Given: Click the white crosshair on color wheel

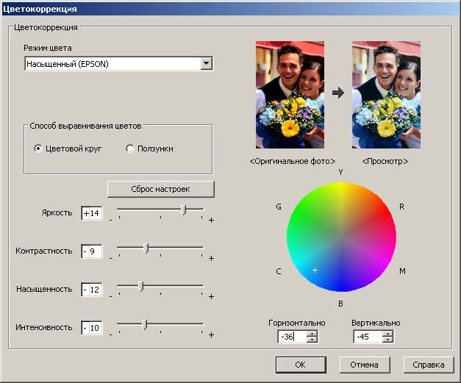Looking at the screenshot, I should click(x=315, y=270).
